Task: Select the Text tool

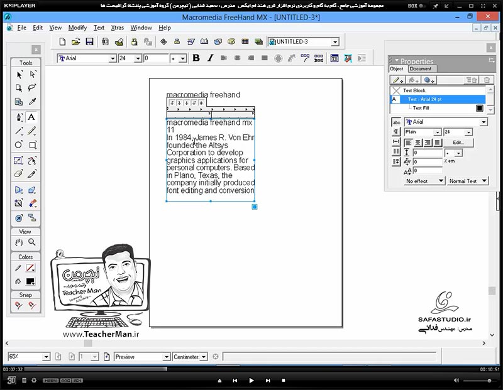Action: click(31, 117)
